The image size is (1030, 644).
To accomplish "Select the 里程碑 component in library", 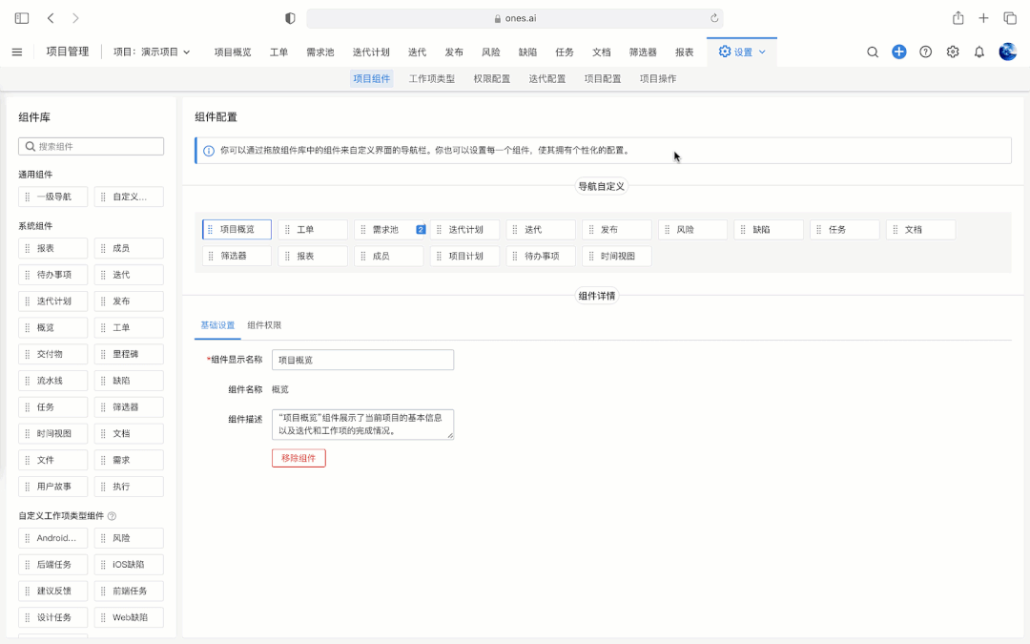I will coord(129,354).
